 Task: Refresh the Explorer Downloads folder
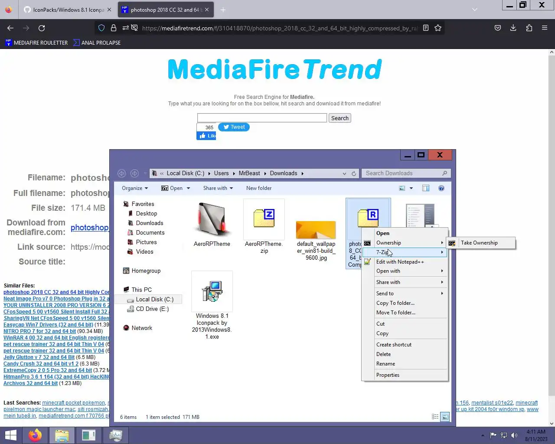(x=354, y=173)
